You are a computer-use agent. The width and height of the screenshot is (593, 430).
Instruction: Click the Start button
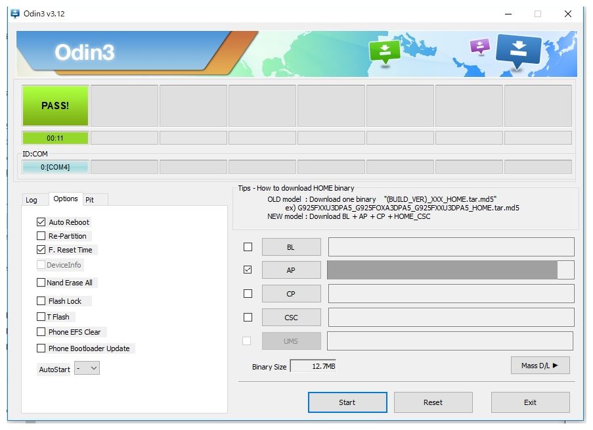click(x=347, y=402)
